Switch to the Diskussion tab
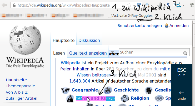 click(89, 41)
